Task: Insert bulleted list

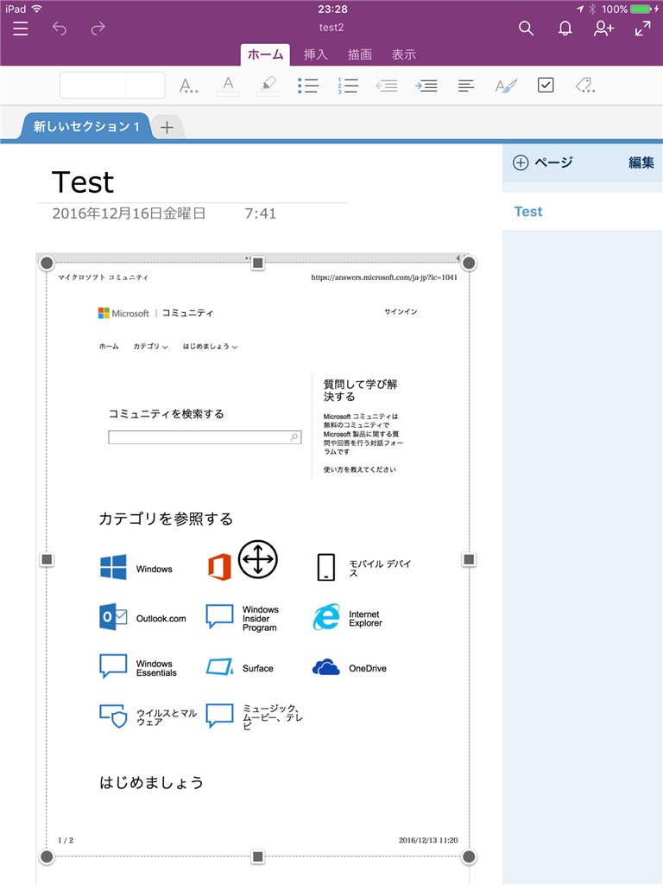Action: coord(308,86)
